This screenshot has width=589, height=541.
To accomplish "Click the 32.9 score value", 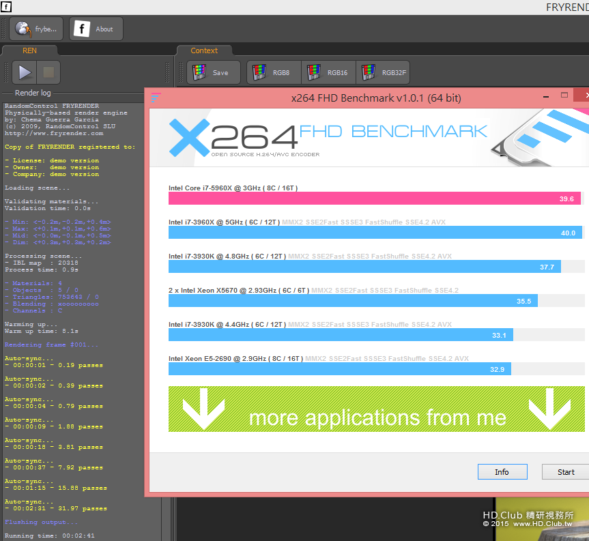I will 497,370.
